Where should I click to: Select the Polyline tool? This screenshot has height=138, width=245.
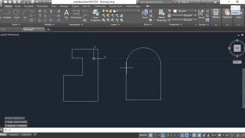[x=7, y=14]
